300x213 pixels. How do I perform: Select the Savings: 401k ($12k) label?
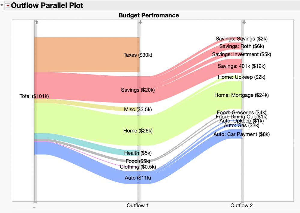tap(241, 66)
